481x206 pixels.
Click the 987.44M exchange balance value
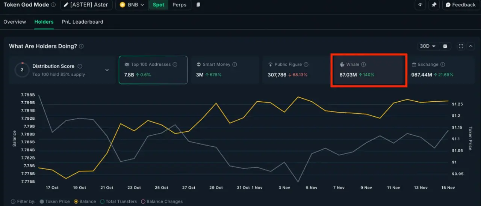pos(422,75)
